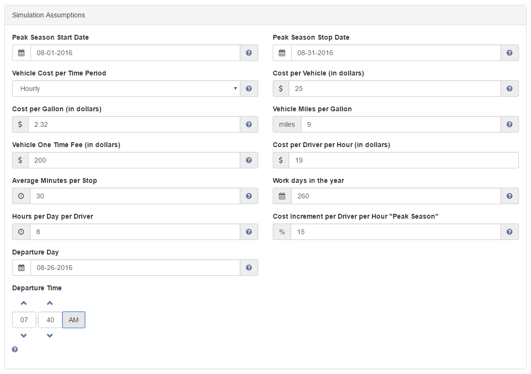
Task: Decrement the departure minutes with the down arrow
Action: [50, 335]
